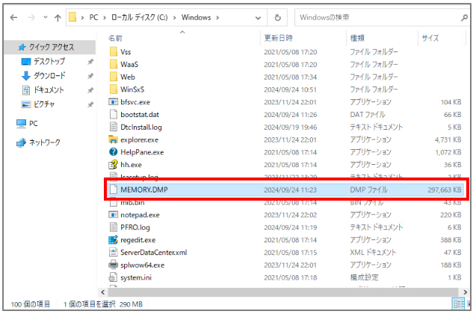Select the hh.exe file icon
Viewport: 473px width, 314px height.
(x=113, y=165)
